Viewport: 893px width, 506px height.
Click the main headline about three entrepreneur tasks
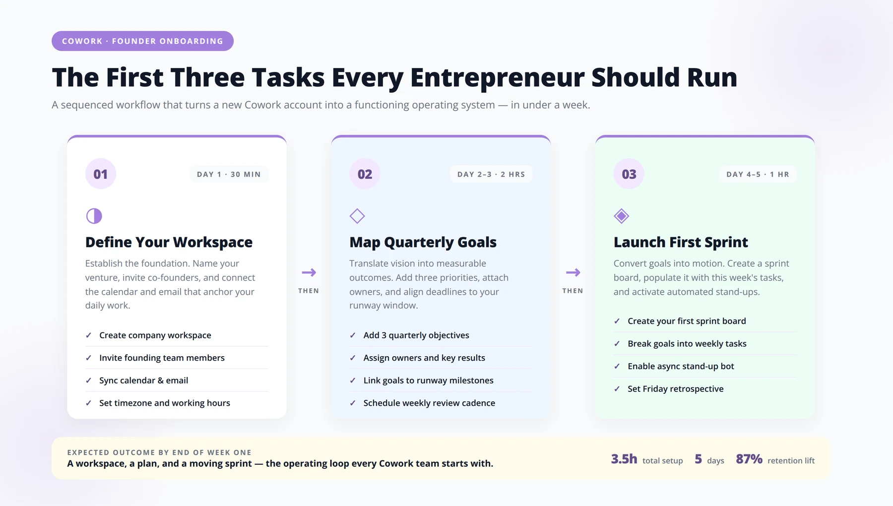tap(394, 77)
